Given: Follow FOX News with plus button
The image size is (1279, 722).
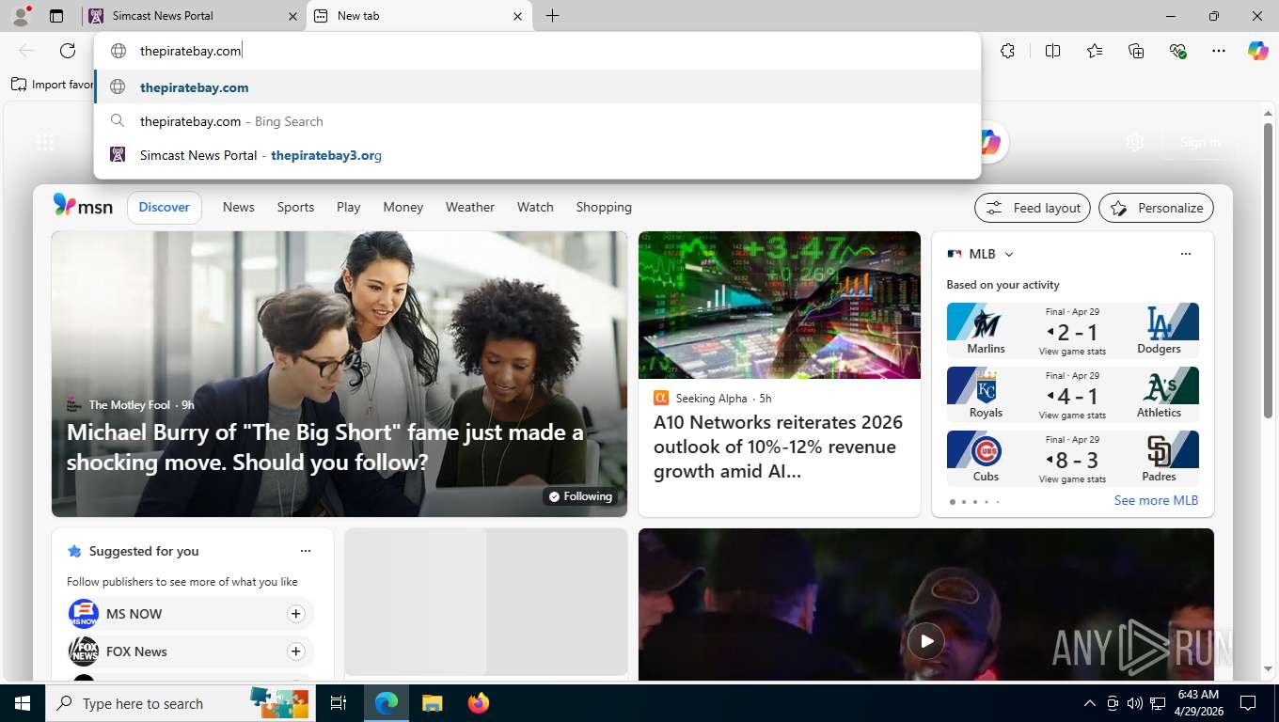Looking at the screenshot, I should pos(295,651).
